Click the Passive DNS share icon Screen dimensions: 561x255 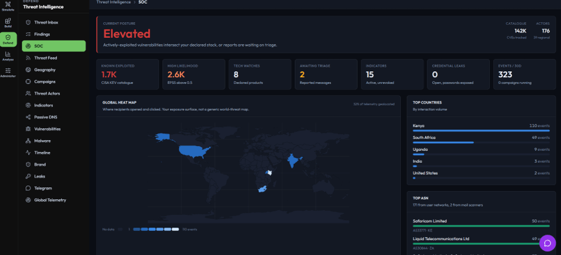(28, 117)
